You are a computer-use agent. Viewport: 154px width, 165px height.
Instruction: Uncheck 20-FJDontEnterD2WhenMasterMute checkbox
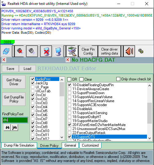tap(69, 125)
